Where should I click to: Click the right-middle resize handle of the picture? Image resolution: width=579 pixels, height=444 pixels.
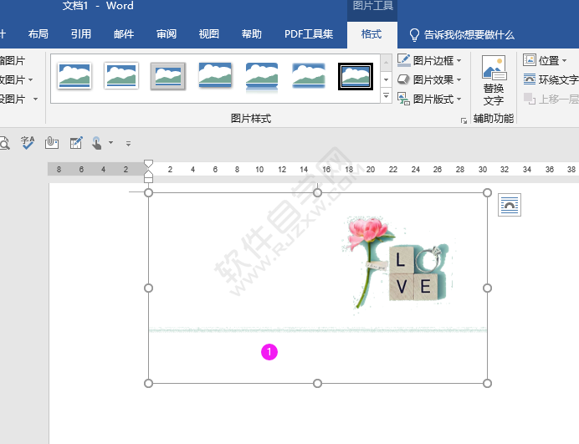(487, 288)
